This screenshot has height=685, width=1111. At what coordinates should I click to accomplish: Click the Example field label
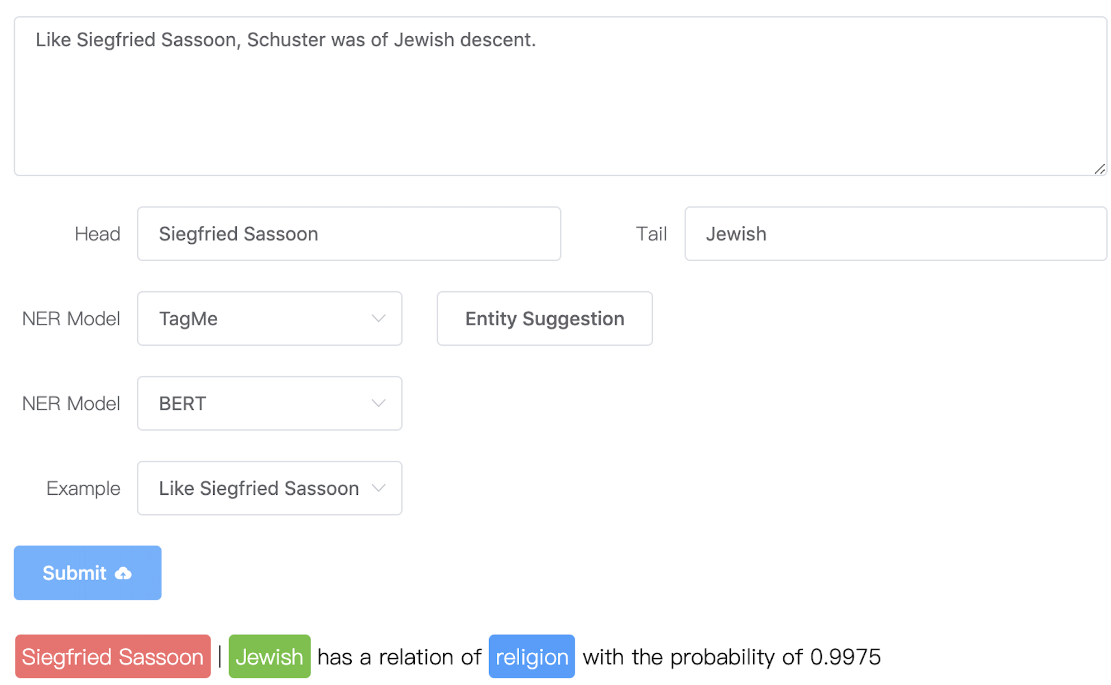(83, 488)
